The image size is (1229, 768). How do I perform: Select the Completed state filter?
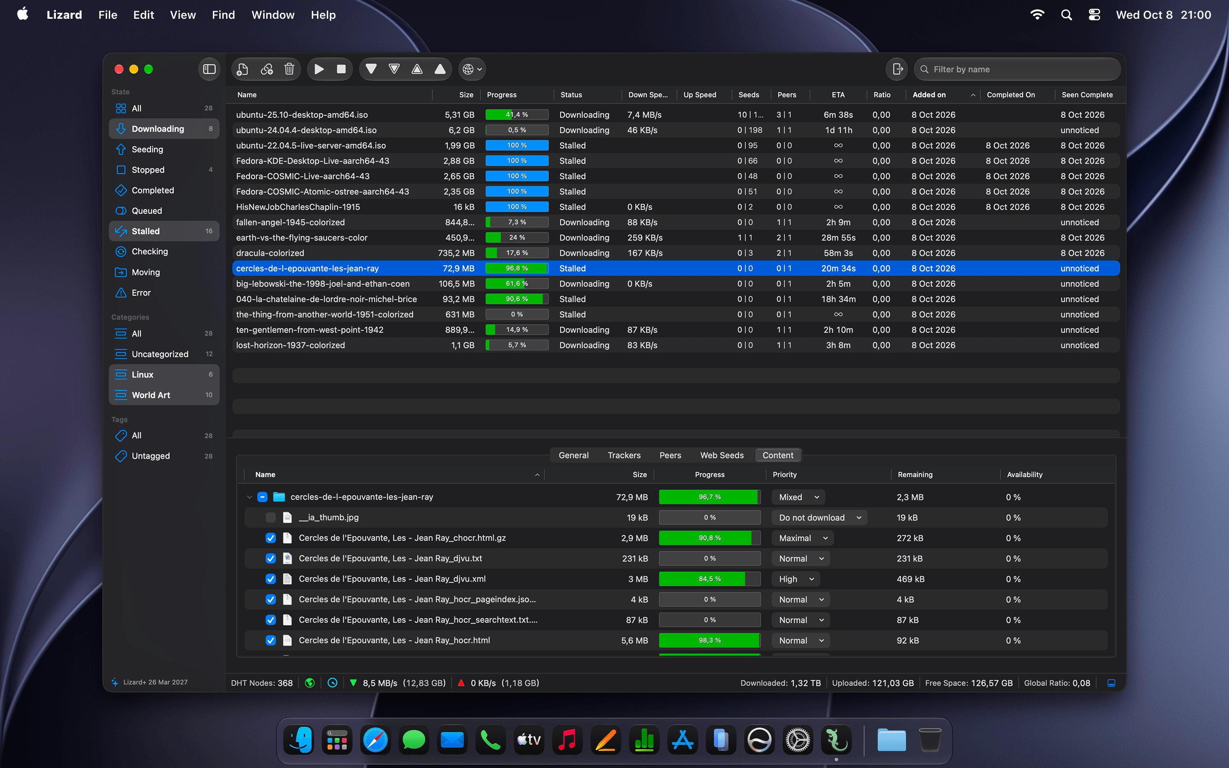[x=164, y=190]
